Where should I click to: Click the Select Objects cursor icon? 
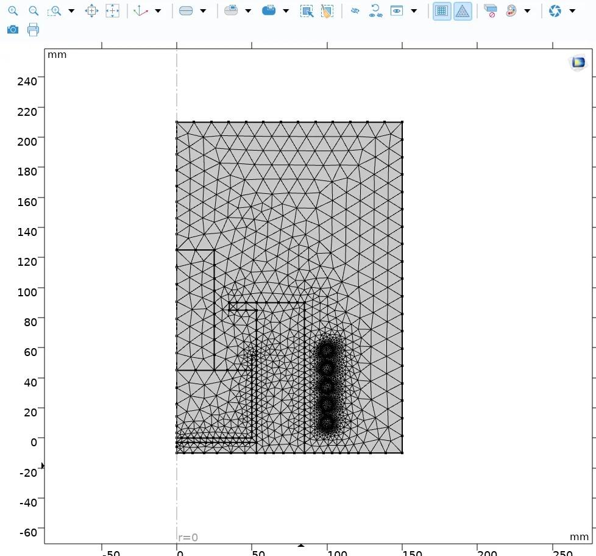click(x=307, y=10)
